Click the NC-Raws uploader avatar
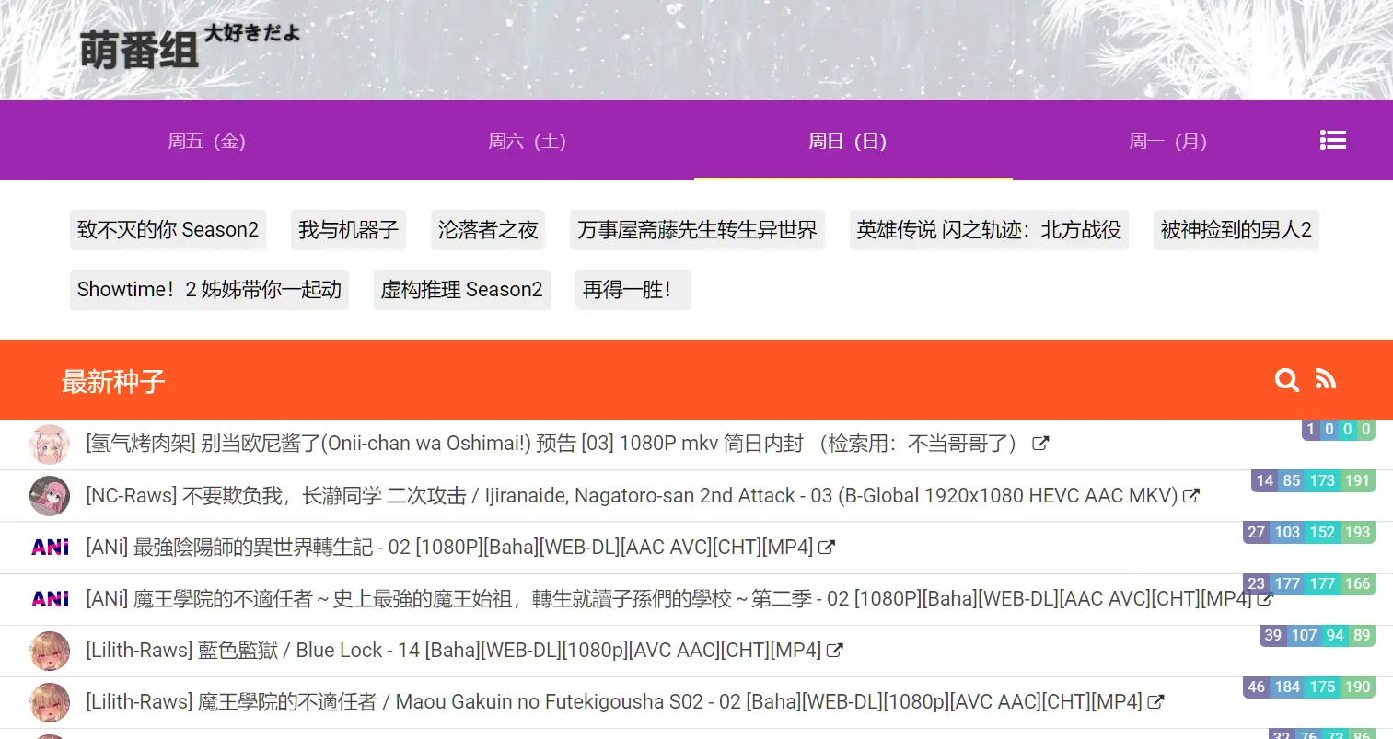1393x739 pixels. (x=50, y=496)
